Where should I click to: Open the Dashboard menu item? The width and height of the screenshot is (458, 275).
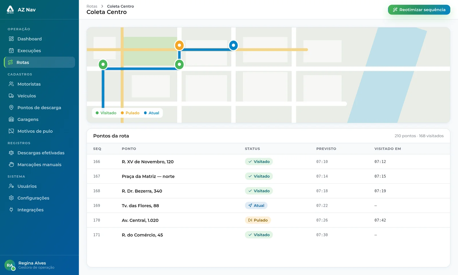coord(40,39)
